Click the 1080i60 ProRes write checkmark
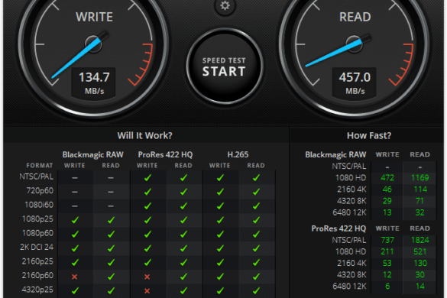Image resolution: width=447 pixels, height=298 pixels. coord(147,206)
